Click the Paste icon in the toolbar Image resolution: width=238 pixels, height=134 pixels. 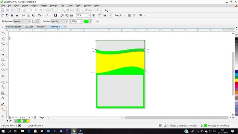tap(33, 15)
